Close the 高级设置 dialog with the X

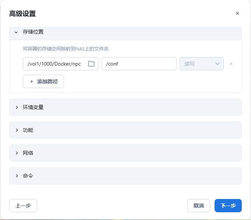(x=237, y=13)
